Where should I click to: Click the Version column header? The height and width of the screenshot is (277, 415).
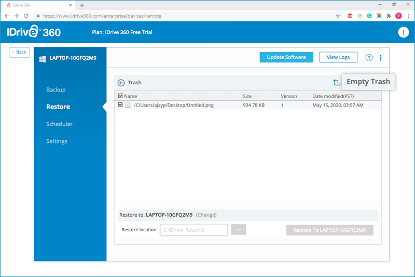289,96
